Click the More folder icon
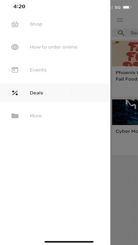 tap(15, 116)
